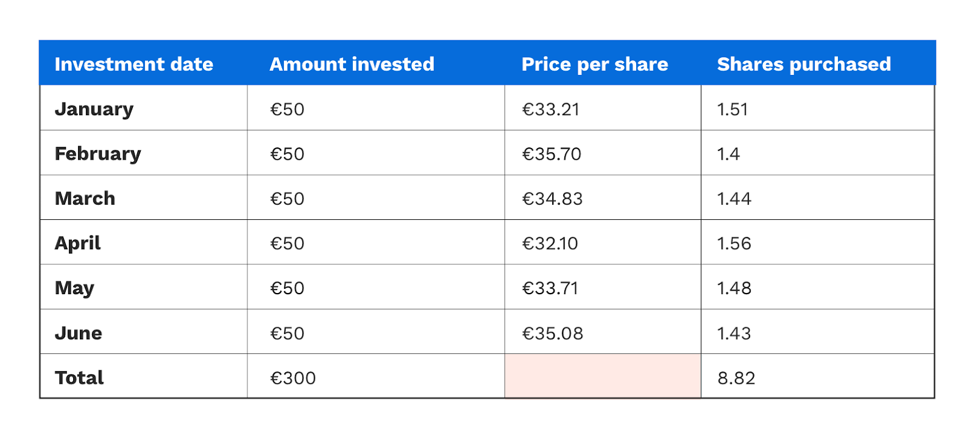This screenshot has height=438, width=975.
Task: Click the 1.44 March shares cell
Action: 734,199
